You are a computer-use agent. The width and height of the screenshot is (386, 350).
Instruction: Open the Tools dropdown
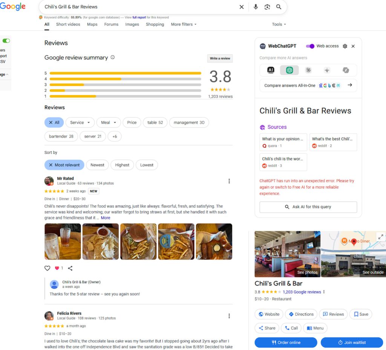click(x=279, y=24)
